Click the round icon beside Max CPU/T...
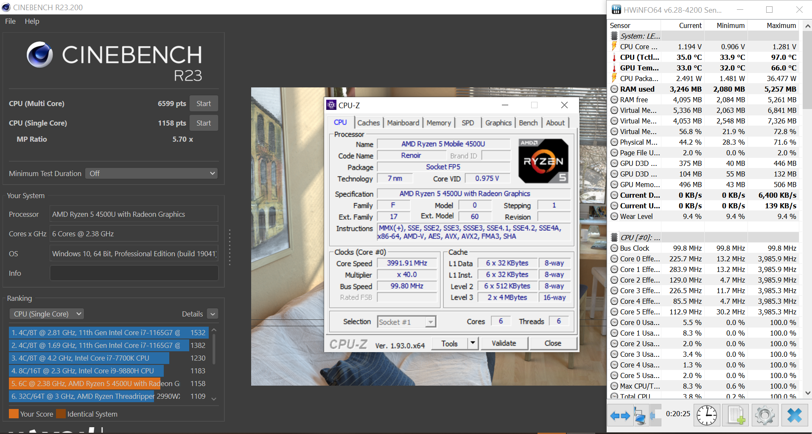This screenshot has height=434, width=812. tap(614, 386)
